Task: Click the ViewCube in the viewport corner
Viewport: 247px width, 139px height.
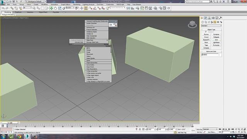Action: click(192, 24)
